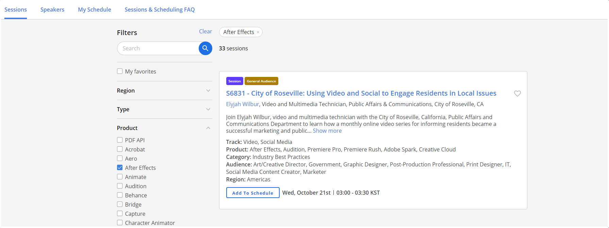The image size is (609, 228).
Task: Favorite session S6831 with the heart icon
Action: tap(517, 94)
